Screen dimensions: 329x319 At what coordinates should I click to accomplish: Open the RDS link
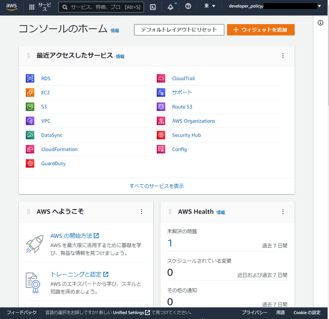[x=46, y=78]
